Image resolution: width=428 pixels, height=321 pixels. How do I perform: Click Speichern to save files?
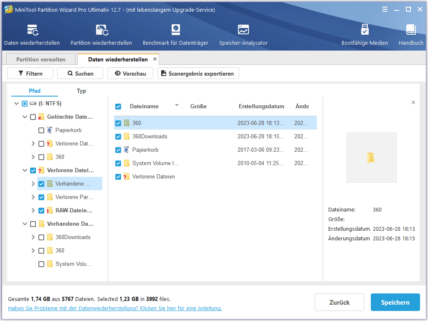pos(395,302)
